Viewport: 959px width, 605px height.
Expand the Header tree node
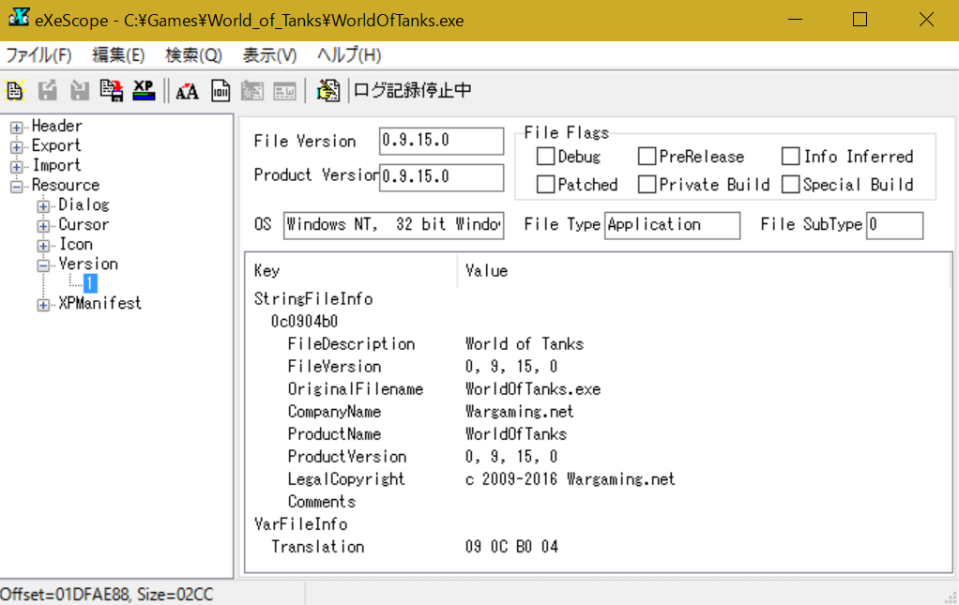coord(17,128)
